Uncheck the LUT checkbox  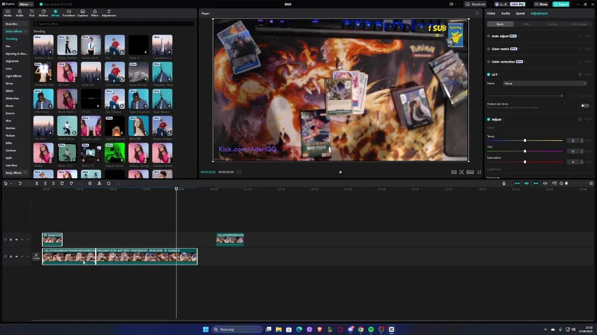[489, 74]
